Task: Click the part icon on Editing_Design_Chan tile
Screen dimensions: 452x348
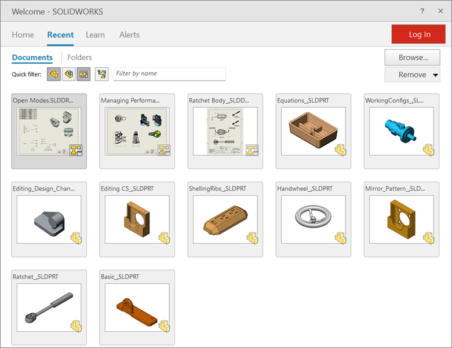Action: (x=76, y=238)
